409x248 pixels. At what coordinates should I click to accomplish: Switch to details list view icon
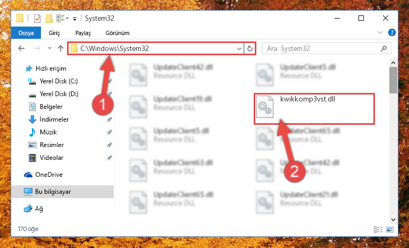[x=378, y=229]
